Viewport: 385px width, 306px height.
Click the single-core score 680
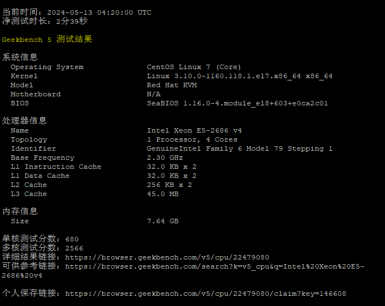click(72, 239)
